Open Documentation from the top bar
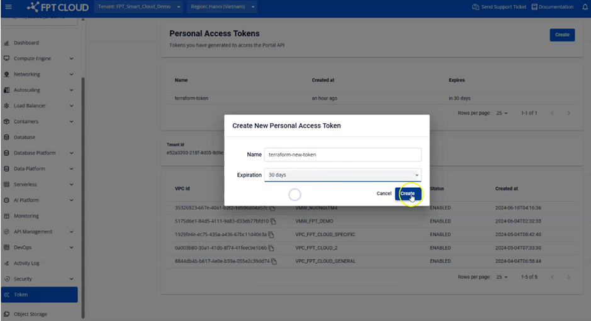 tap(552, 7)
